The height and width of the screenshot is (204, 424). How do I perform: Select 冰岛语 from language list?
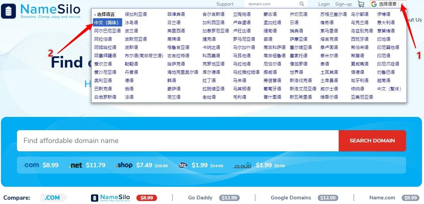click(x=131, y=23)
